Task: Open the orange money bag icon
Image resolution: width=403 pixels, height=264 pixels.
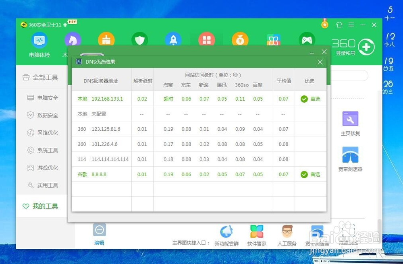Action: [240, 39]
